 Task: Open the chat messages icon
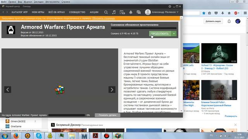pyautogui.click(x=139, y=12)
